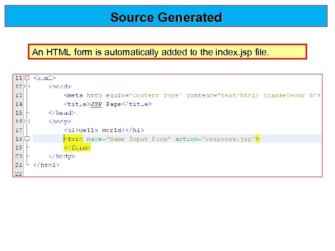Click the opening head tag on line 12

(60, 86)
